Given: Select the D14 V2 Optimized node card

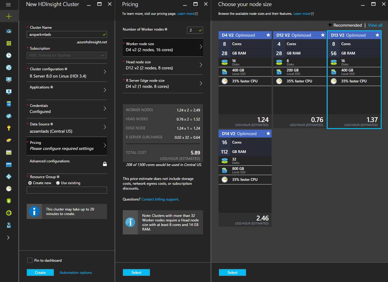Looking at the screenshot, I should pyautogui.click(x=245, y=178).
